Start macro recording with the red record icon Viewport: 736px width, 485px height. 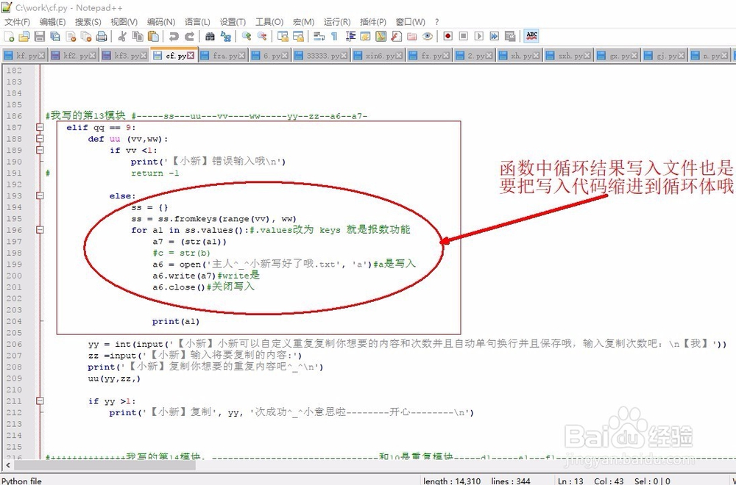[x=447, y=35]
